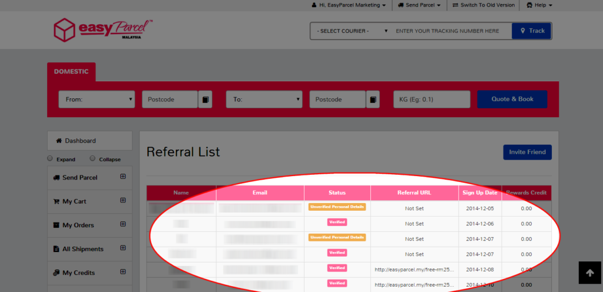Click the 2014-12-05 sign up date
603x292 pixels.
click(479, 208)
